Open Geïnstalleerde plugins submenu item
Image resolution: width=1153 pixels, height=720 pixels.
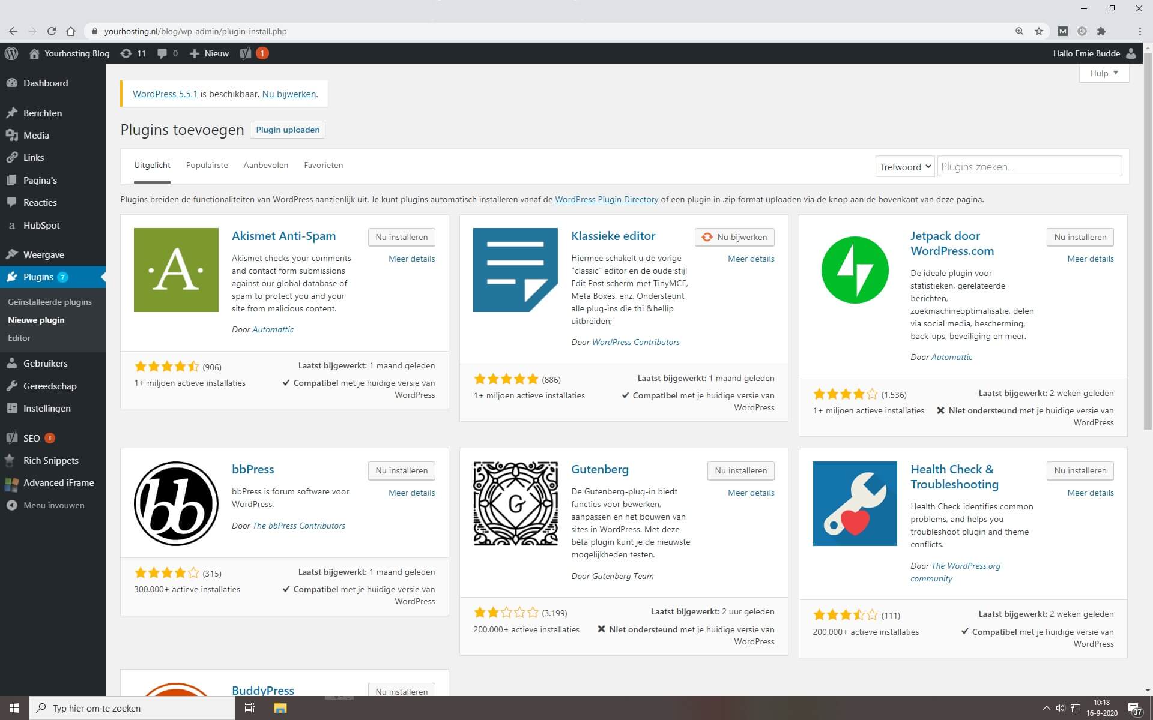tap(50, 302)
